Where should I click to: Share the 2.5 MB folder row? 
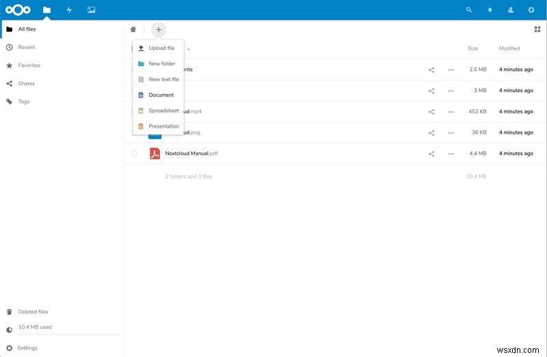(x=431, y=70)
